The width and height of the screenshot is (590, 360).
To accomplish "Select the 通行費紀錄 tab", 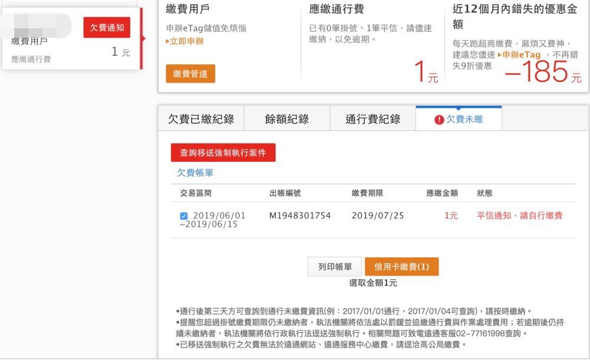I will pyautogui.click(x=373, y=119).
